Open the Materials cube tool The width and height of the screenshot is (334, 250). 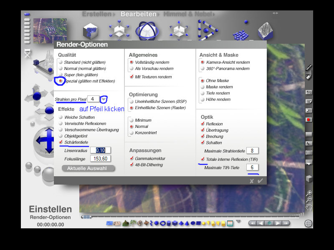(90, 32)
